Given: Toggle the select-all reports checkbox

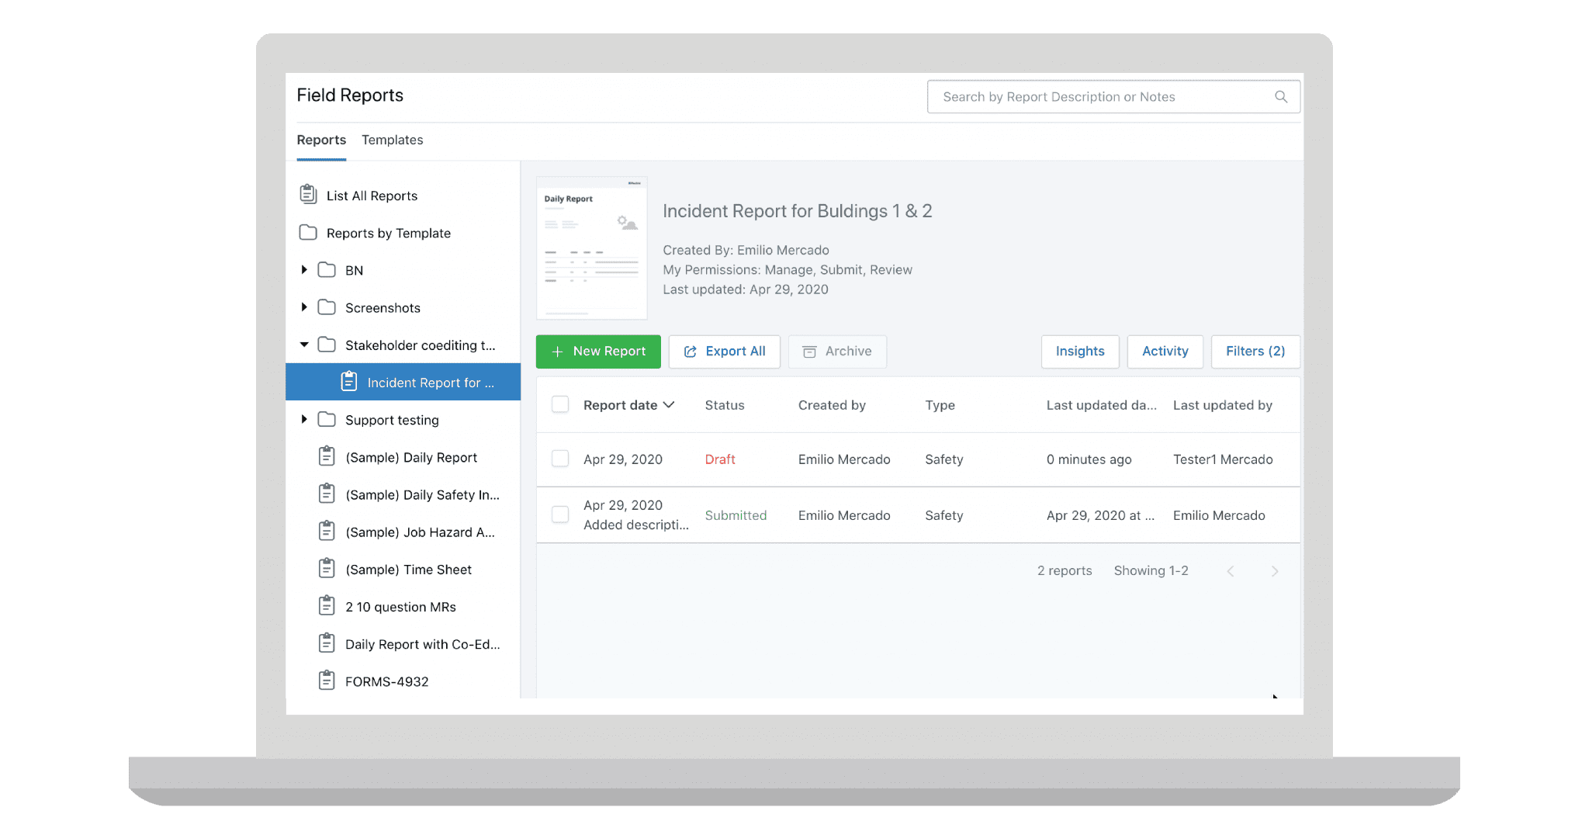Looking at the screenshot, I should click(560, 404).
